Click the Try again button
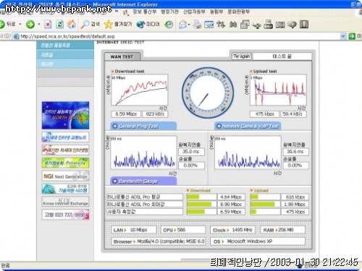The height and width of the screenshot is (271, 362). (x=241, y=56)
